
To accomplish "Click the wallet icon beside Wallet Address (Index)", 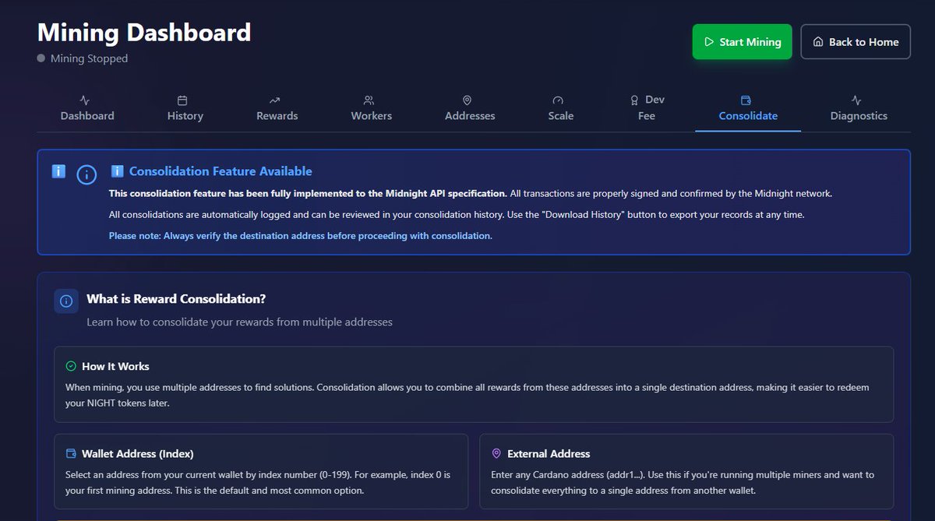I will 71,453.
